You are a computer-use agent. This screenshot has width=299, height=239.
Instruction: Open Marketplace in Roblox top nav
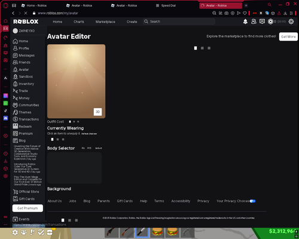click(x=105, y=22)
